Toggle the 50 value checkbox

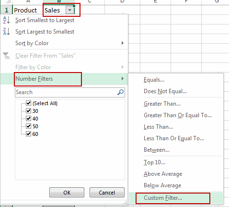click(x=28, y=126)
